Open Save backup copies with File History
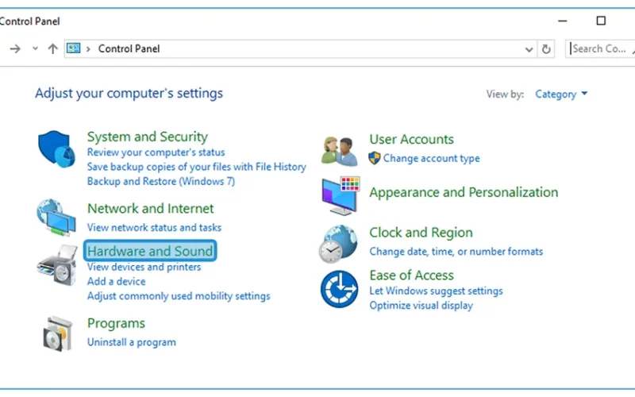Image resolution: width=635 pixels, height=397 pixels. (x=196, y=167)
